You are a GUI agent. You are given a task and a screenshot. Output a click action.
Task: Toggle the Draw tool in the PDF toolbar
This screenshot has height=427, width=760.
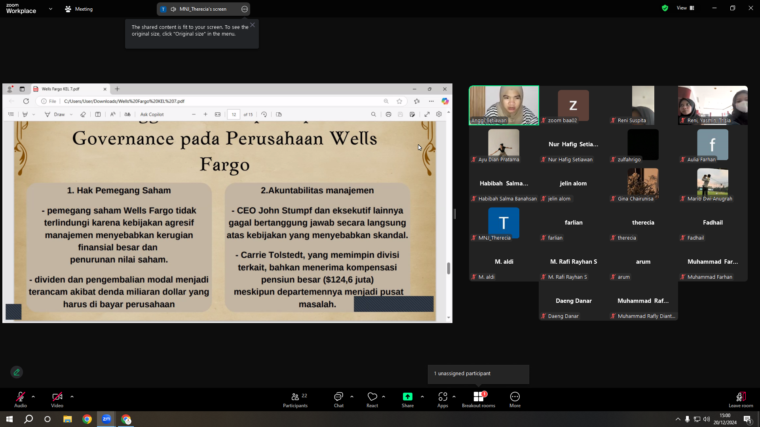click(55, 114)
